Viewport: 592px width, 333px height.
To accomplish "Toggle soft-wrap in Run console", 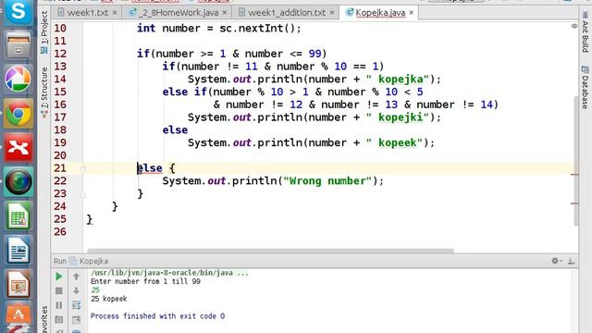I will [x=76, y=305].
